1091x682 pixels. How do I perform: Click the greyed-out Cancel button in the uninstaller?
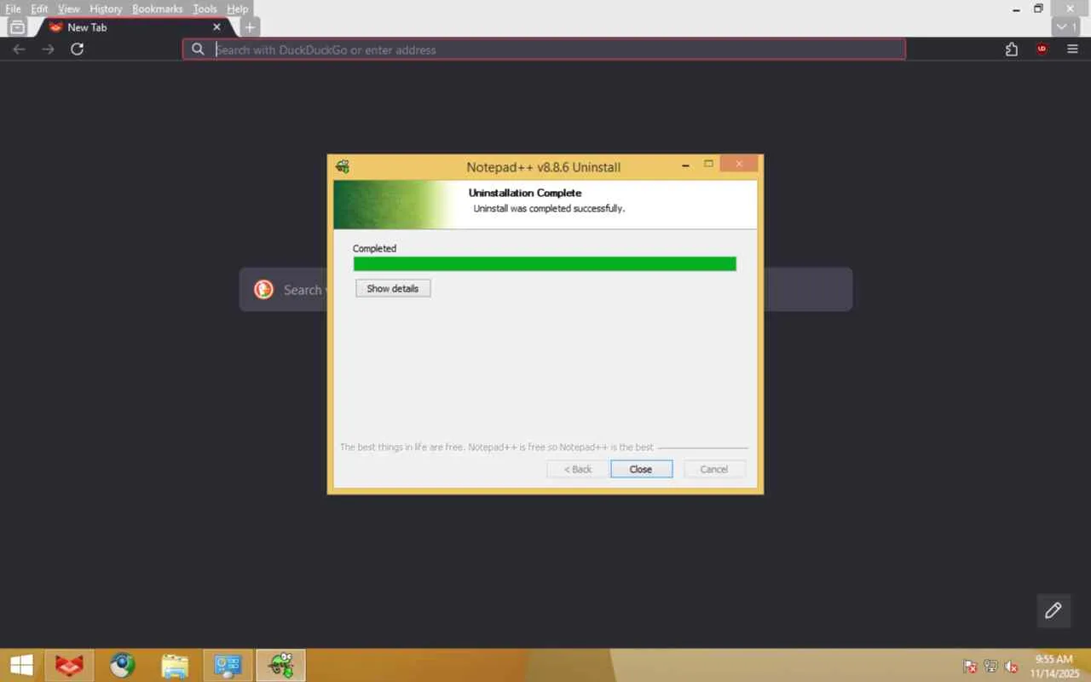tap(714, 469)
